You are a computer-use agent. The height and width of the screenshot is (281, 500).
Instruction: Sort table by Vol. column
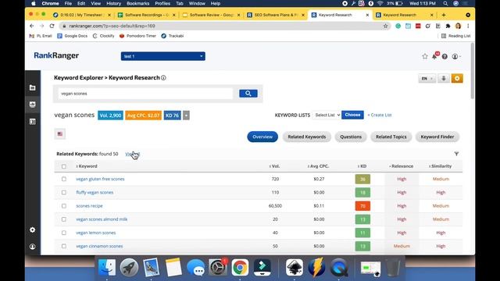point(274,166)
